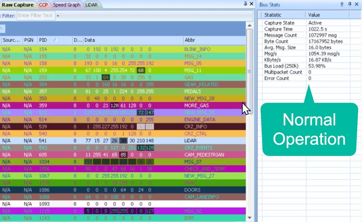Click PID 541 cell
362x222 pixels.
click(43, 141)
